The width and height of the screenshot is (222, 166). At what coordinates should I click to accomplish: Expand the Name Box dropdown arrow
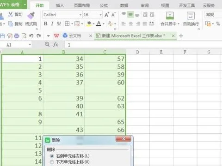pos(30,45)
